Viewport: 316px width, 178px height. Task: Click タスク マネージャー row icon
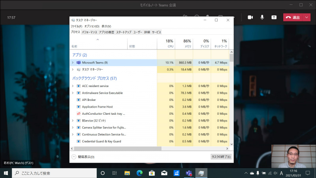(79, 70)
